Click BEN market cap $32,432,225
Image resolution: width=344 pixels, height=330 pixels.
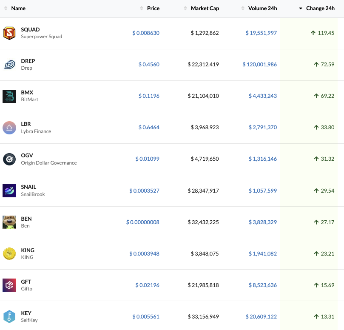pos(203,222)
